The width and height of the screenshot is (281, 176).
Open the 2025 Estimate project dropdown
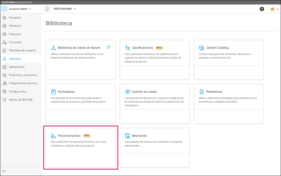(x=75, y=9)
